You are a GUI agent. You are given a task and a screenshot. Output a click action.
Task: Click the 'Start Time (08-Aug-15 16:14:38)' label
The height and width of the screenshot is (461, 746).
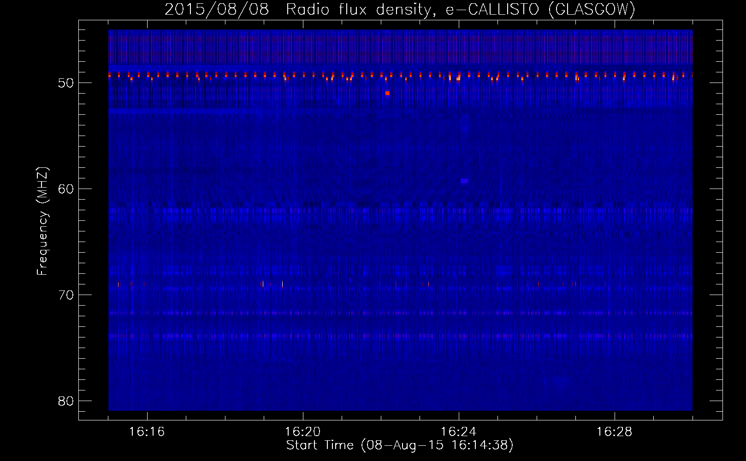400,445
